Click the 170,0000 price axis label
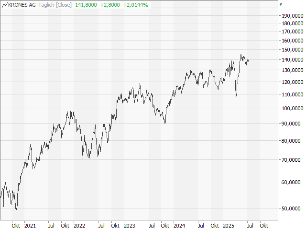 click(293, 31)
